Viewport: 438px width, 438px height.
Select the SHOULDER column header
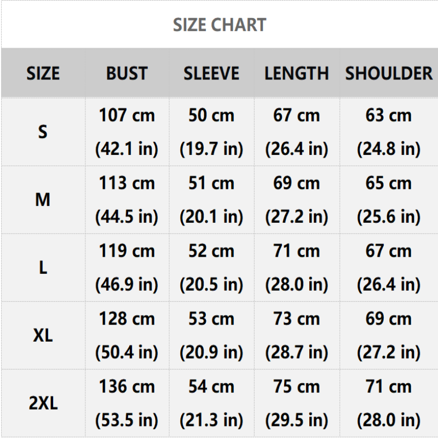(x=389, y=73)
